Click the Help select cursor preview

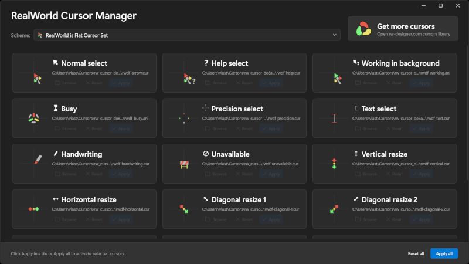click(x=189, y=79)
